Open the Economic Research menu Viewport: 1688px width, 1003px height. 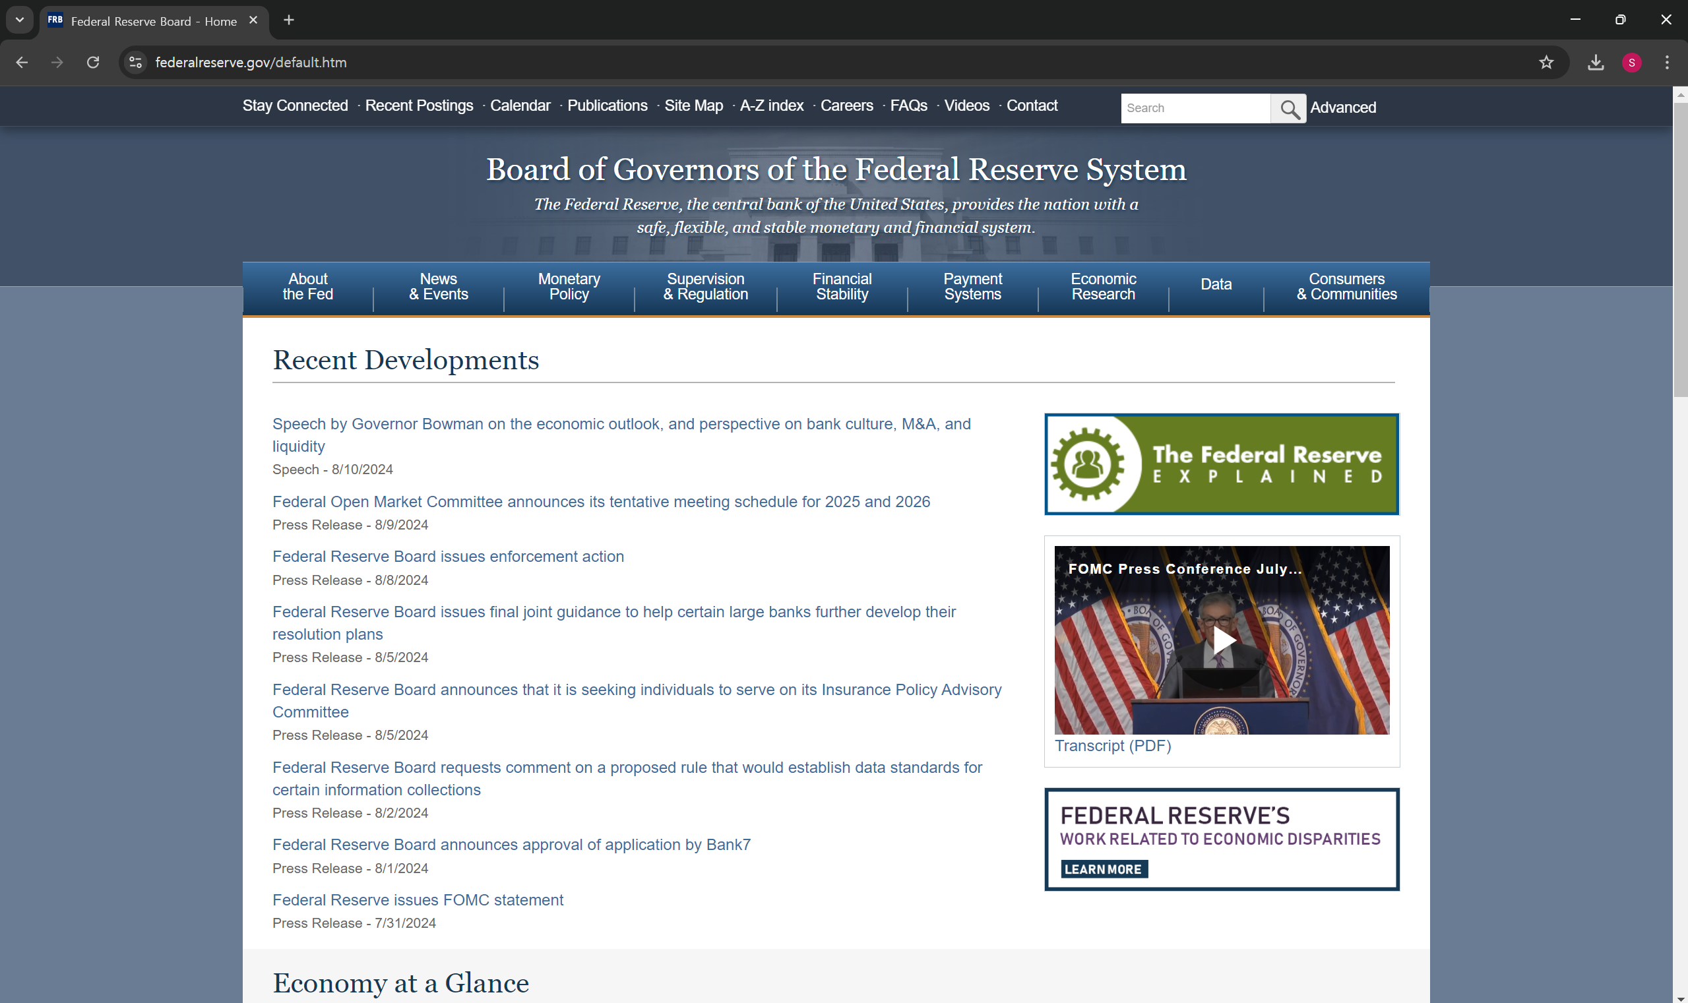(x=1102, y=288)
